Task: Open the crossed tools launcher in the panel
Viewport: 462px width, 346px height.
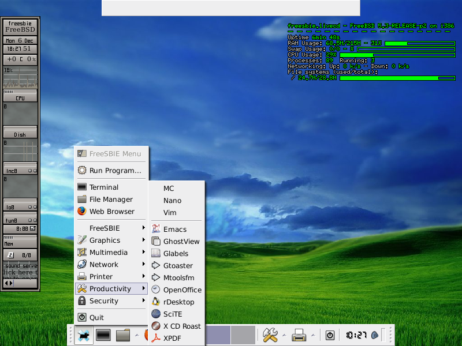Action: tap(270, 335)
